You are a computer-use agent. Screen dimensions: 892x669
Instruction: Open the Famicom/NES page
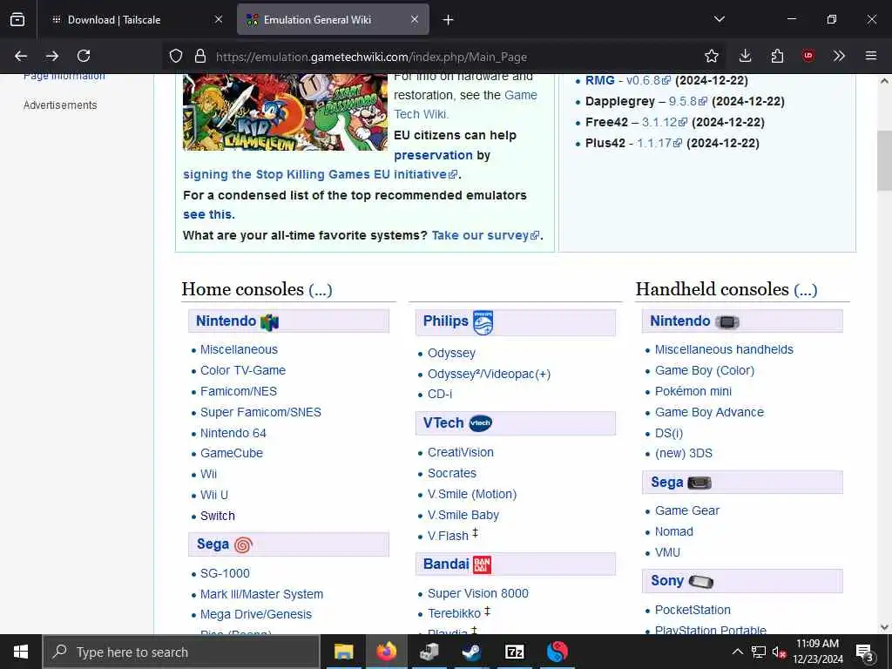click(x=239, y=391)
